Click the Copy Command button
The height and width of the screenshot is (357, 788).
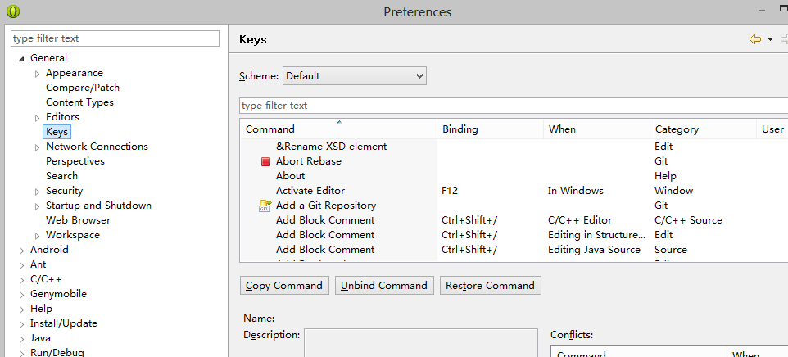tap(285, 286)
